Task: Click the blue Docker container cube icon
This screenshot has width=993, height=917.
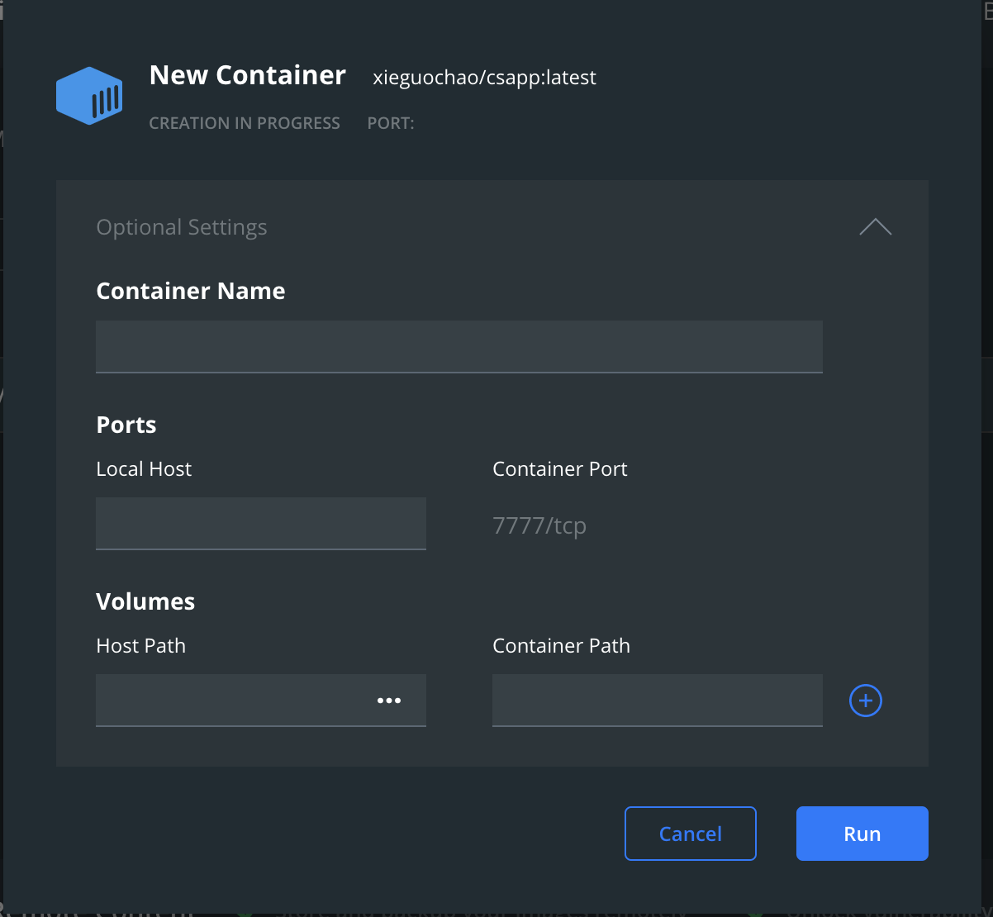Action: coord(88,95)
